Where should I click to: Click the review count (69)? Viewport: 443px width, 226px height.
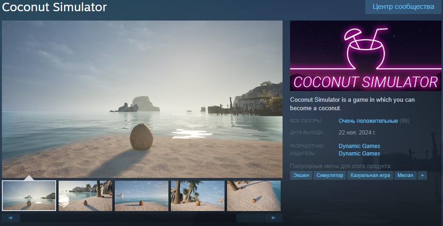pos(404,121)
